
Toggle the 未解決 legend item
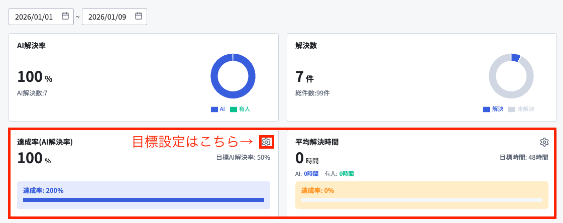pos(521,109)
